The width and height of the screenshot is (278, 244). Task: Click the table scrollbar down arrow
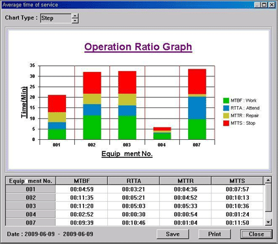point(268,222)
